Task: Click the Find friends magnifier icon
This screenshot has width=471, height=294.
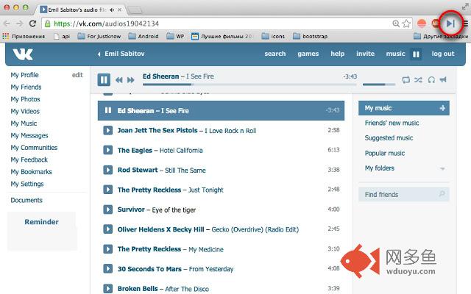Action: [442, 194]
